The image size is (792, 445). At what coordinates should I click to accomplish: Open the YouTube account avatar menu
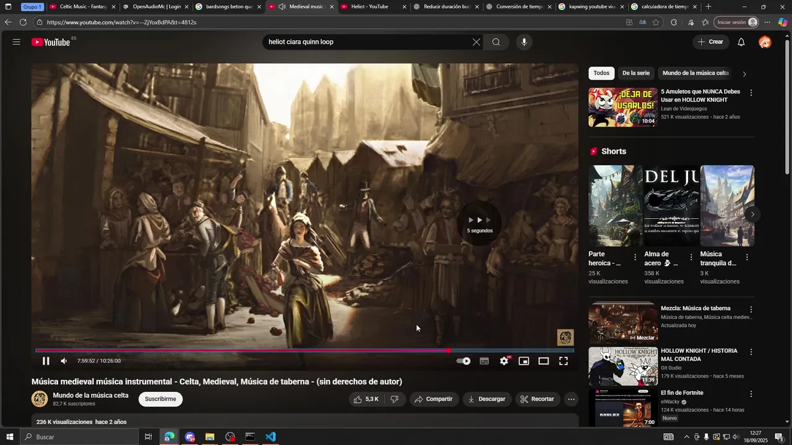(765, 42)
